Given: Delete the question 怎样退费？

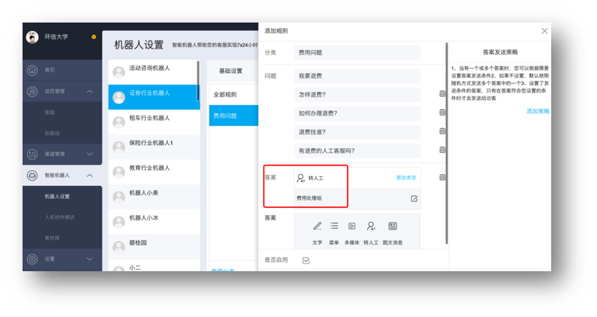Looking at the screenshot, I should tap(442, 94).
